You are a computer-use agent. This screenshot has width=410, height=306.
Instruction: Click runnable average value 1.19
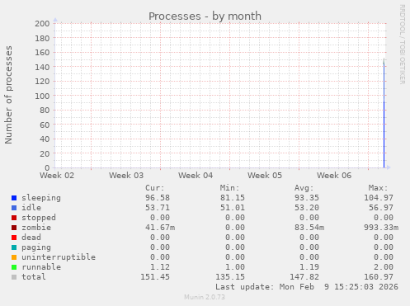tap(309, 267)
